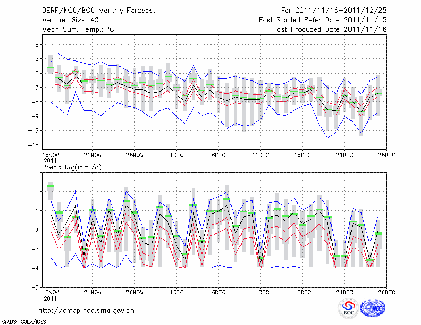Click the -5 precipitation y-axis label
Screen dimensions: 421x325
(x=36, y=288)
